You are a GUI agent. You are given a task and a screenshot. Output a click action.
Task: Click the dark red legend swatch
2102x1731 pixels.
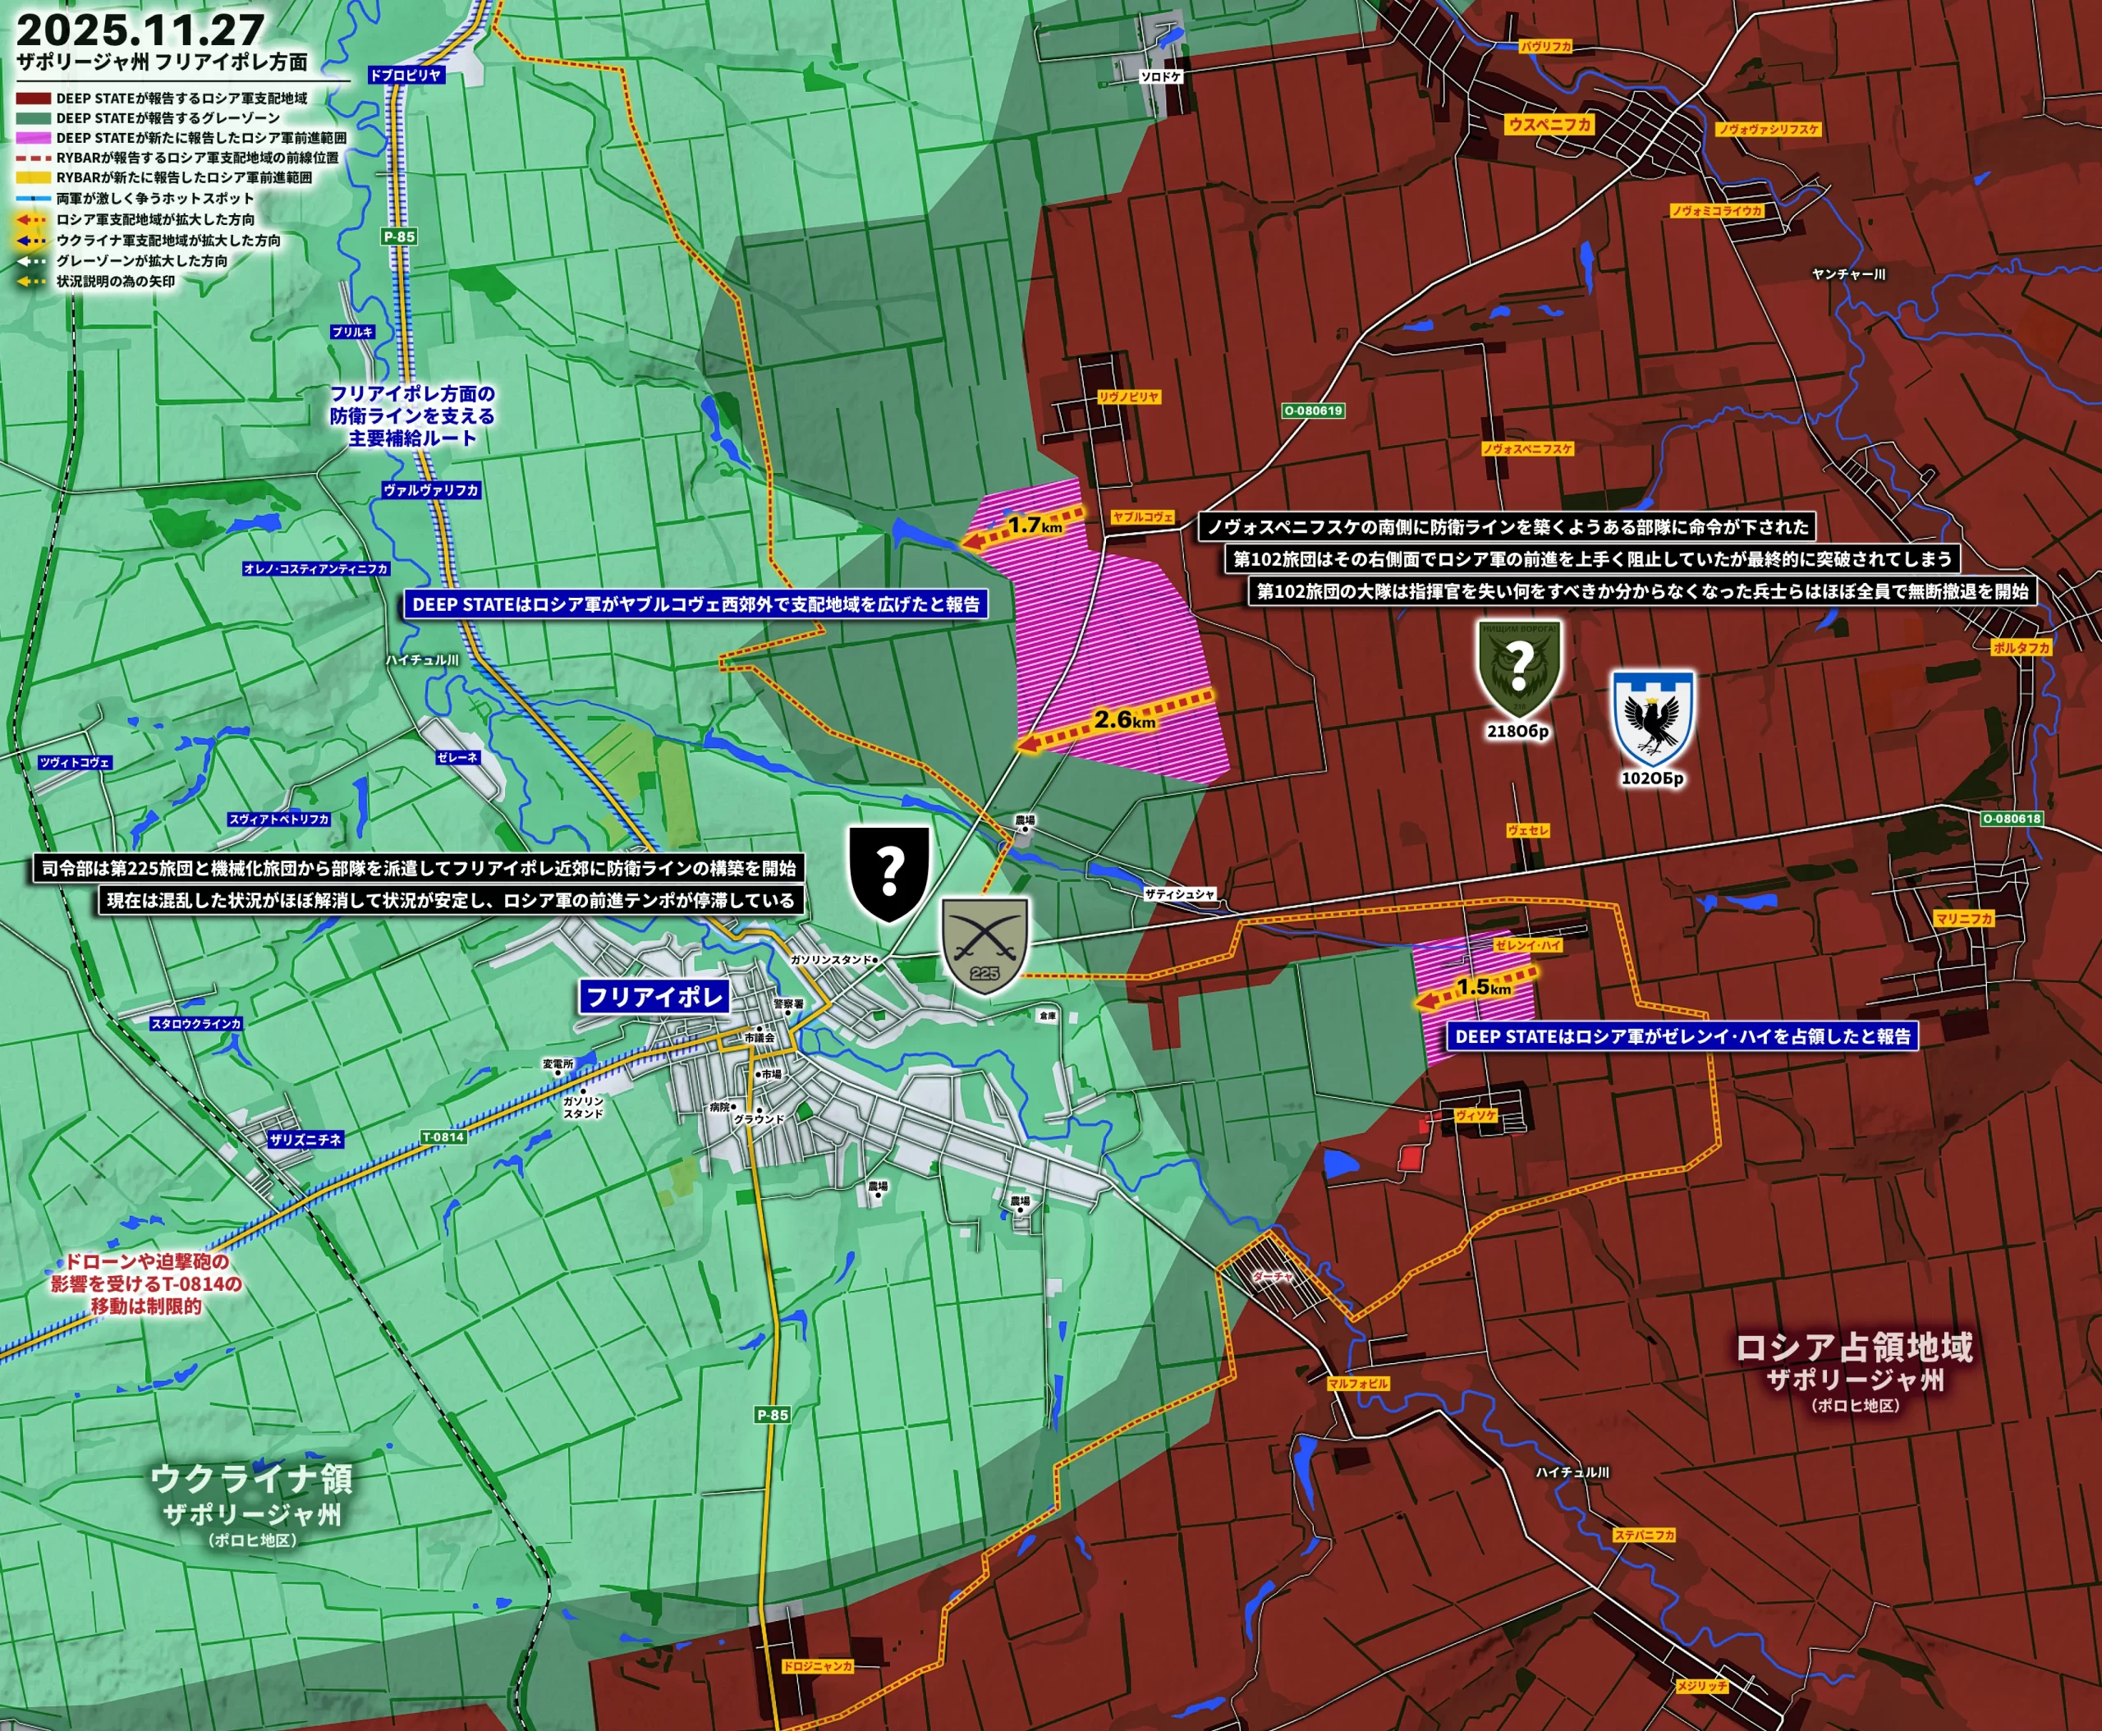pyautogui.click(x=33, y=99)
